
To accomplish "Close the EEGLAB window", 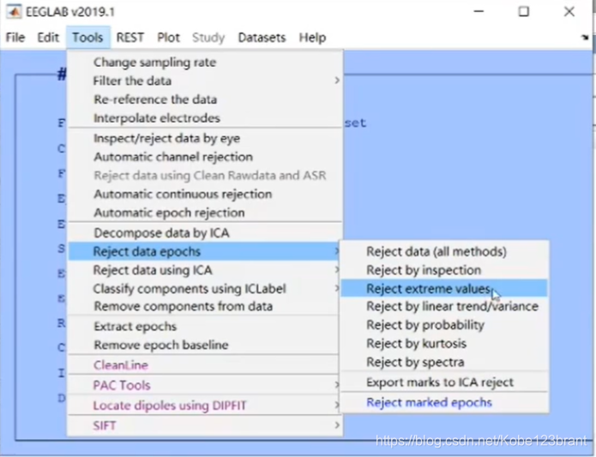I will point(569,11).
